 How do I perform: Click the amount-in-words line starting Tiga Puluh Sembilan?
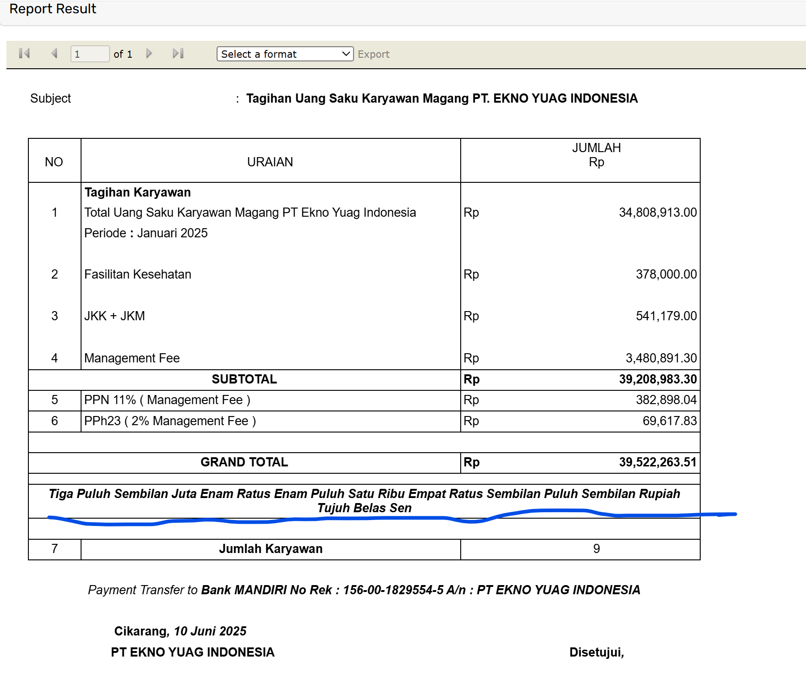click(364, 494)
